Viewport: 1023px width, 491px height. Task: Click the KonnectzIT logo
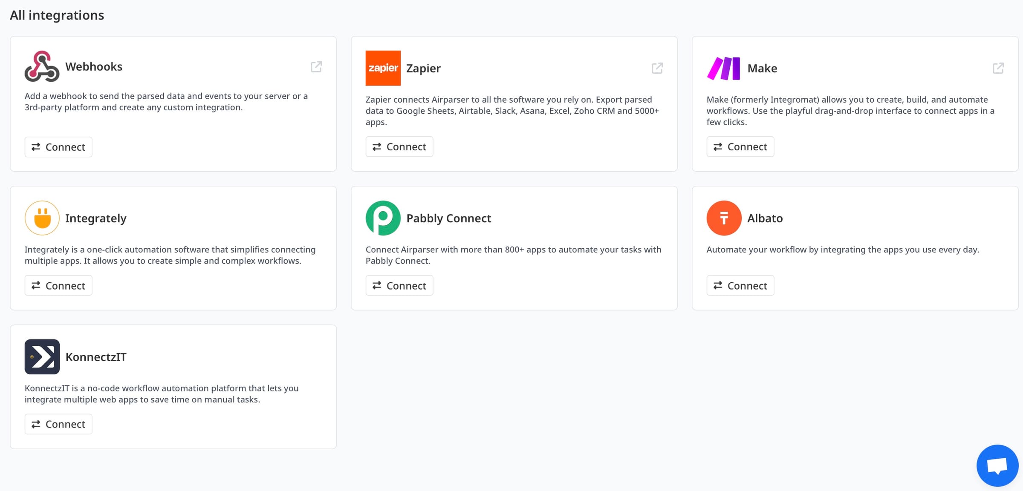42,356
